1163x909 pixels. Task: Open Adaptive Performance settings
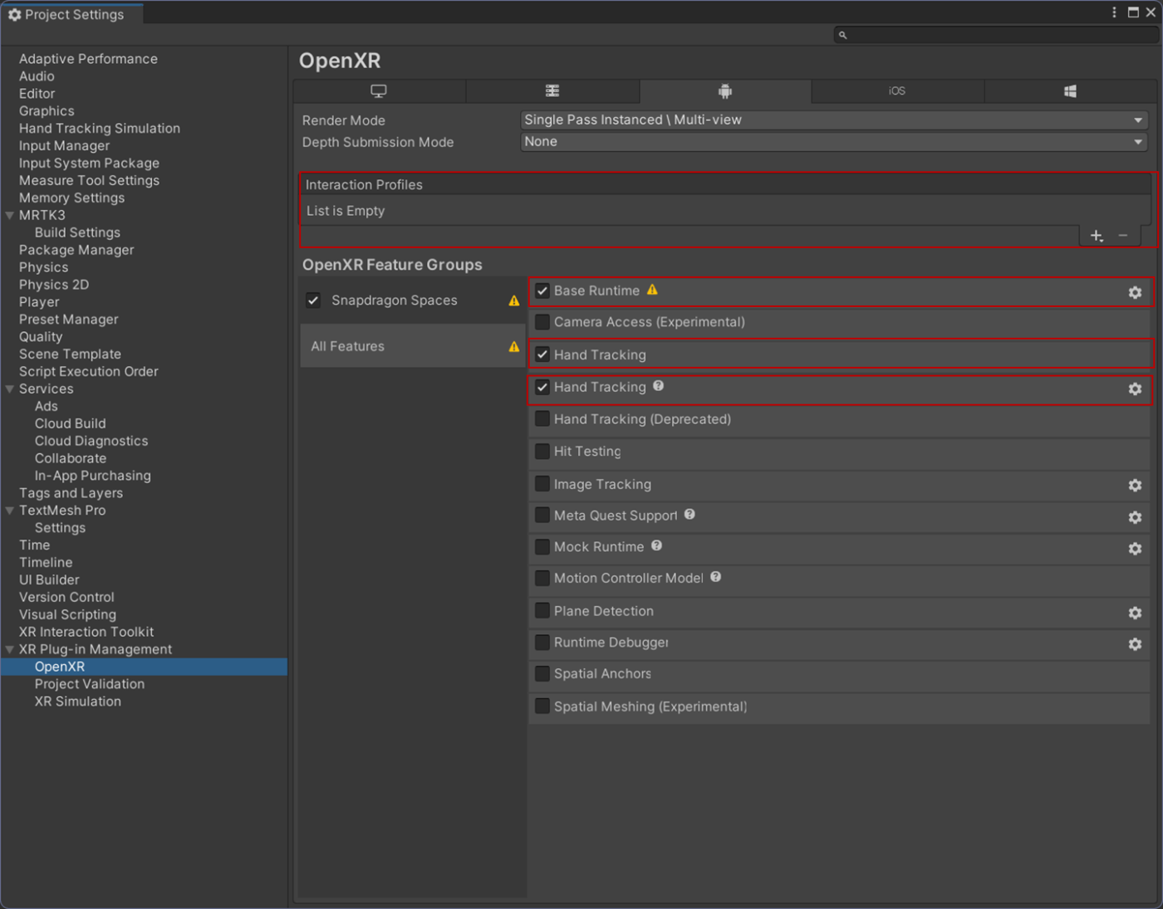[88, 59]
